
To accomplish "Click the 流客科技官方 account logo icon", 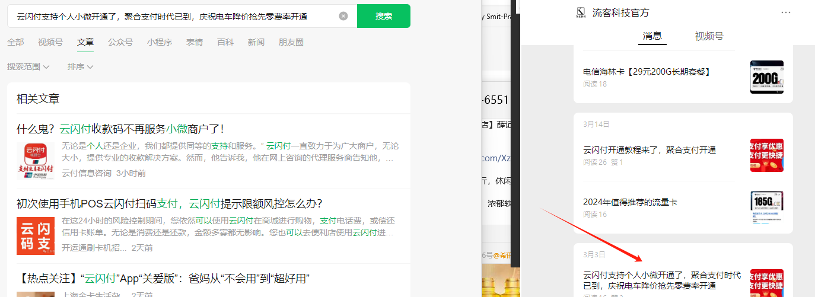I will tap(581, 12).
